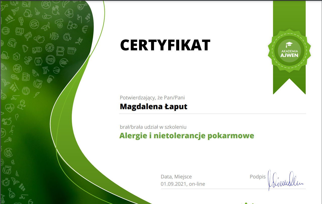Click the course title Alergie i nietolerancje pokarmowe
This screenshot has width=322, height=204.
(187, 136)
